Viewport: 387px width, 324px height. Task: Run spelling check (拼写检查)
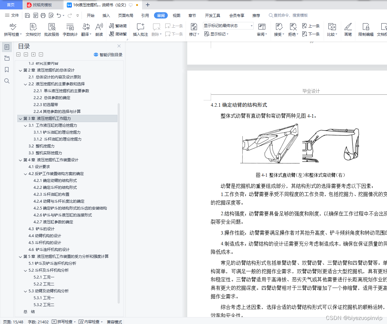(13, 30)
